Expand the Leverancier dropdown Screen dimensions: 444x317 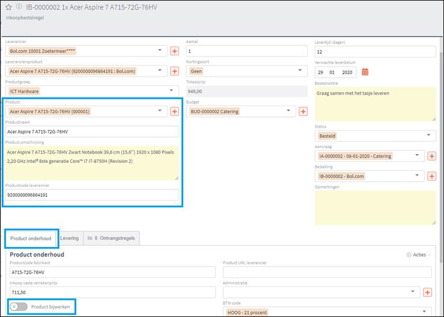click(160, 50)
